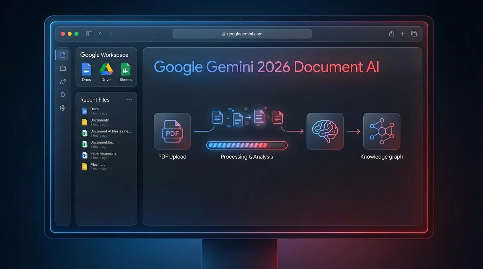Launch Google Sheets from the Workspace panel
The image size is (483, 269).
pyautogui.click(x=125, y=70)
